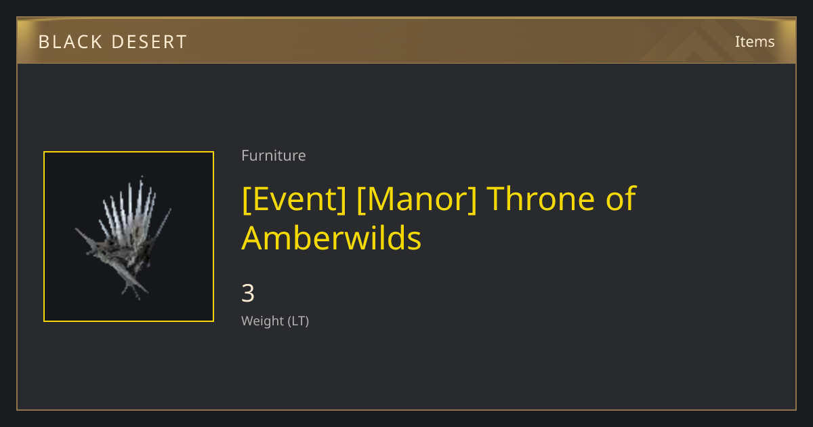Click the weight value 3
The height and width of the screenshot is (427, 813).
click(248, 293)
